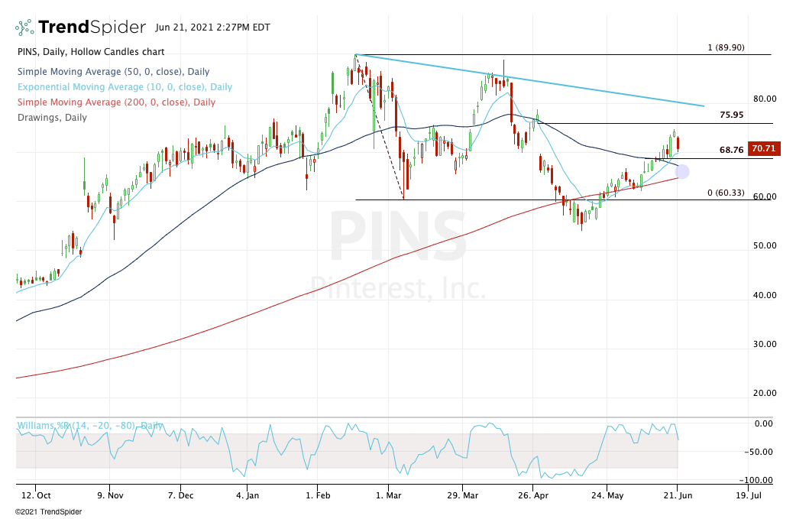Viewport: 796px width, 519px height.
Task: Click the '©2021 TrendSpider' copyright text
Action: (48, 512)
